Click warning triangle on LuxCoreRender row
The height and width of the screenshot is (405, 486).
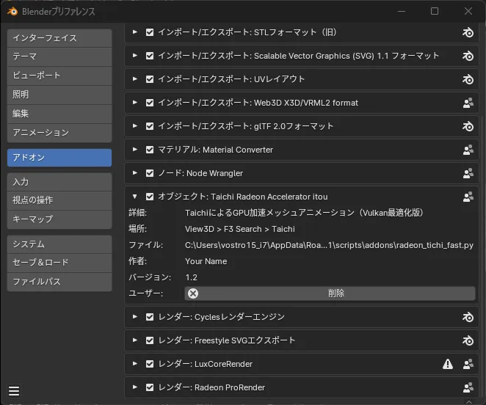point(448,364)
